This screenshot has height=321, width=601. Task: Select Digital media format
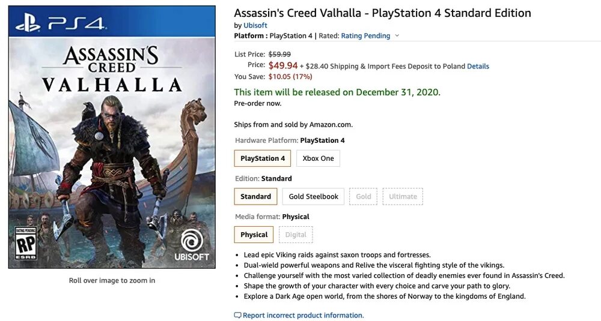pyautogui.click(x=296, y=235)
